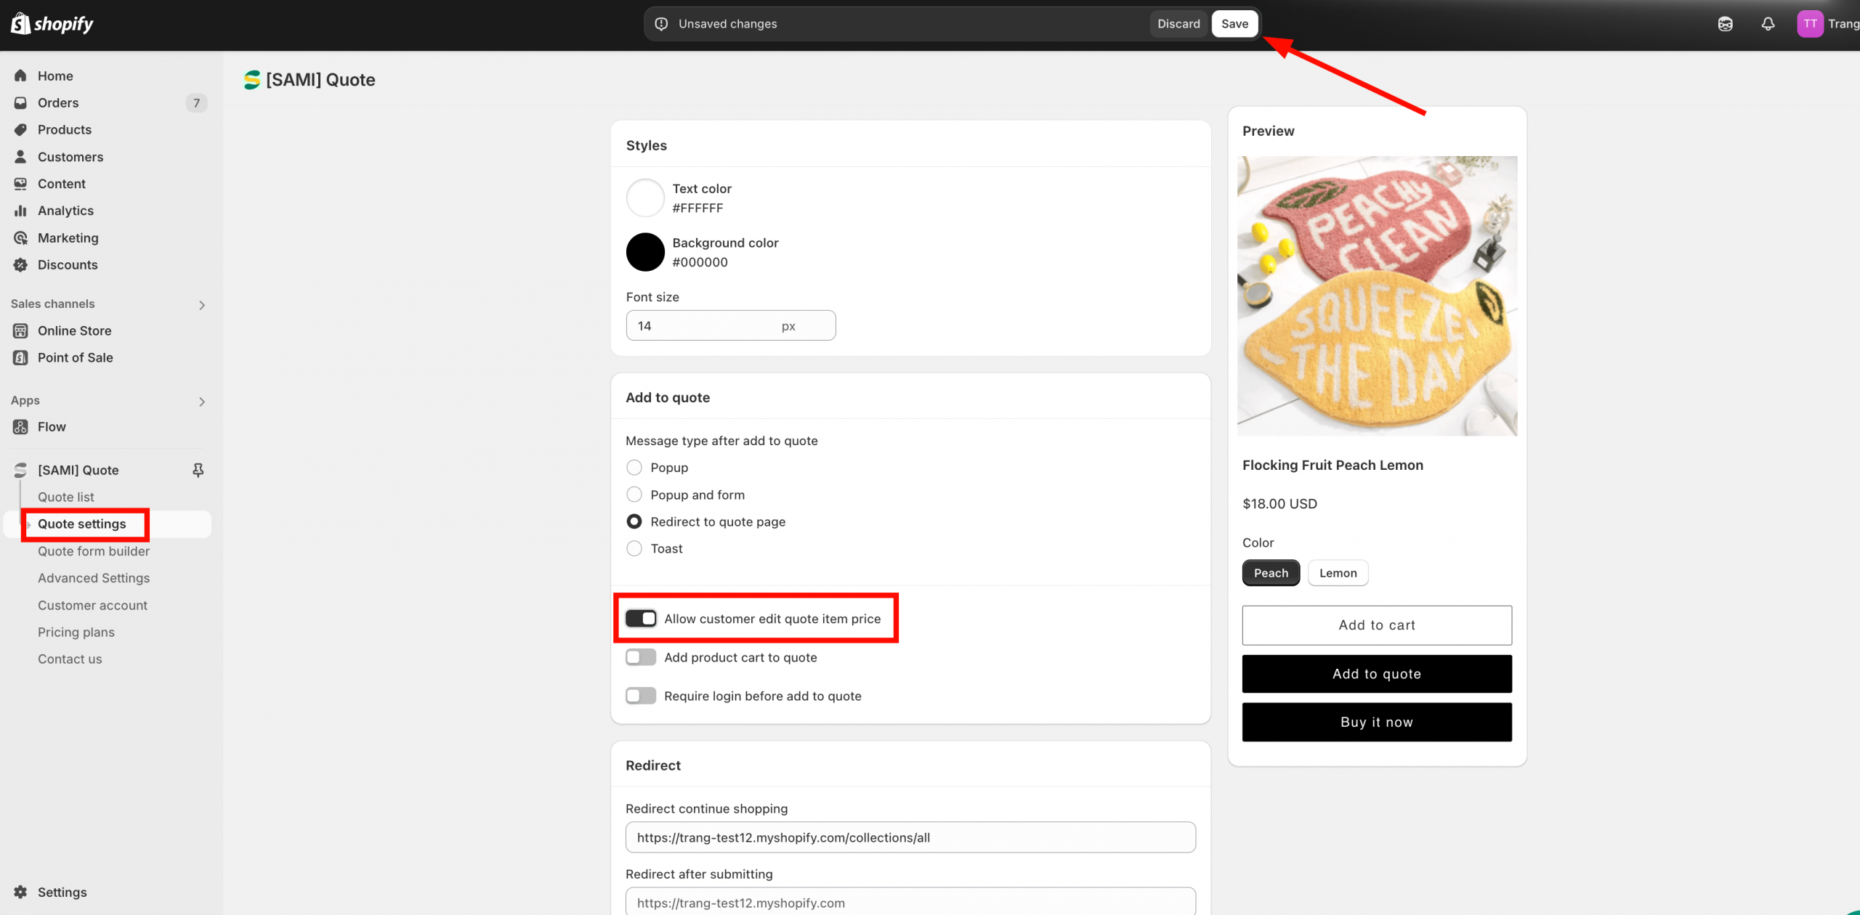
Task: Click the $18.00 USD price text
Action: point(1279,504)
